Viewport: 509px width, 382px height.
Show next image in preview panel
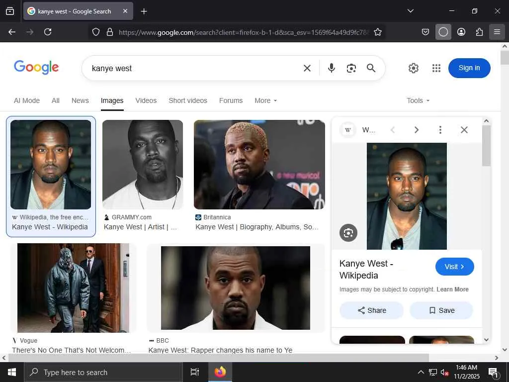click(417, 130)
